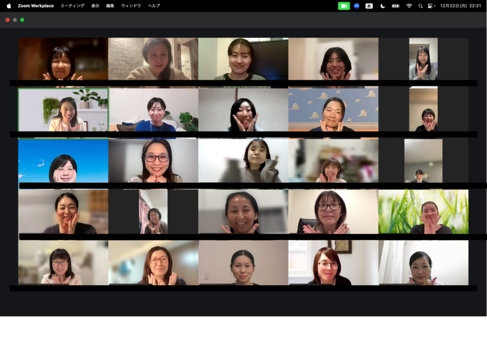
Task: Open the battery status icon
Action: pyautogui.click(x=396, y=6)
